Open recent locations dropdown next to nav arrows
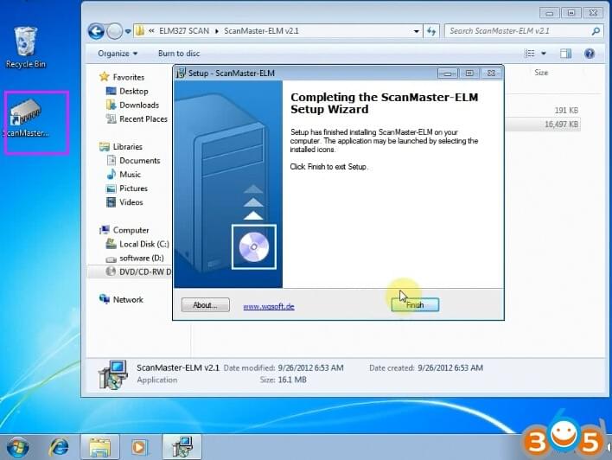The width and height of the screenshot is (612, 460). point(128,31)
